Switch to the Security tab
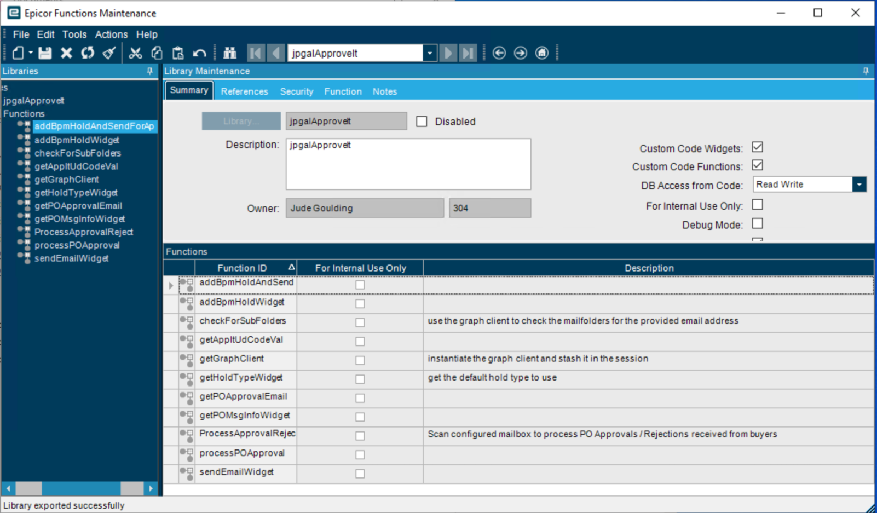The width and height of the screenshot is (877, 513). coord(297,91)
